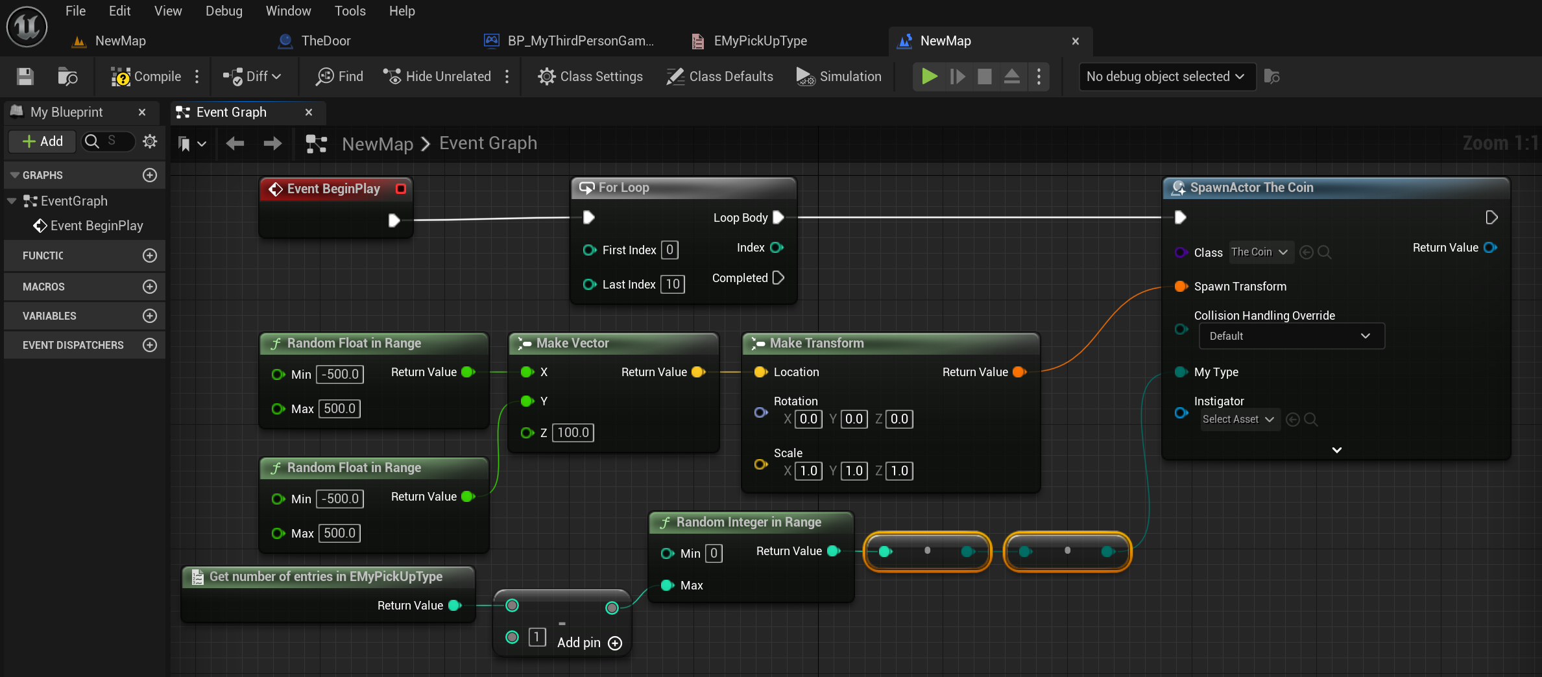Viewport: 1542px width, 677px height.
Task: Switch to TheDoor tab
Action: [315, 41]
